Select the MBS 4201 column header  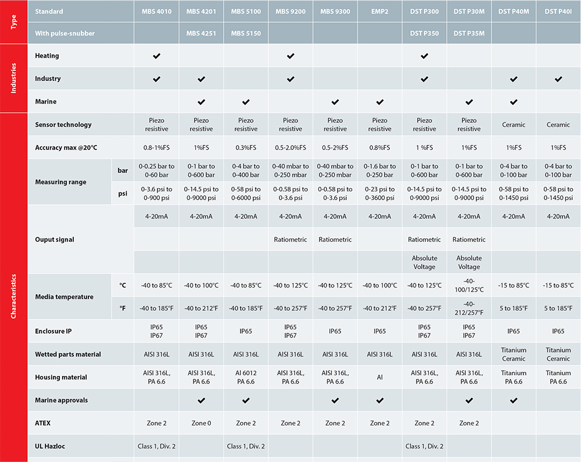201,11
